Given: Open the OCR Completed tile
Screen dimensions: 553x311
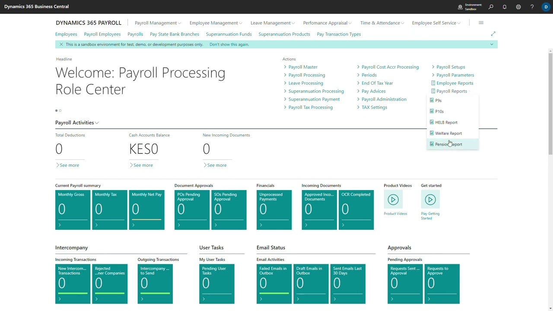Looking at the screenshot, I should [x=356, y=210].
